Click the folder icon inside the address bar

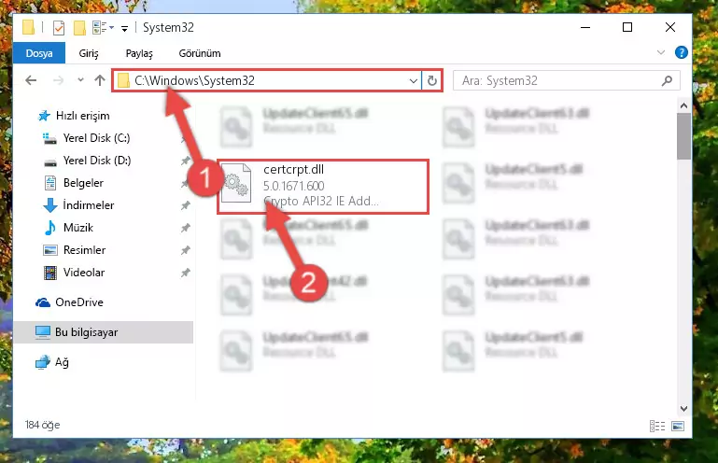123,81
